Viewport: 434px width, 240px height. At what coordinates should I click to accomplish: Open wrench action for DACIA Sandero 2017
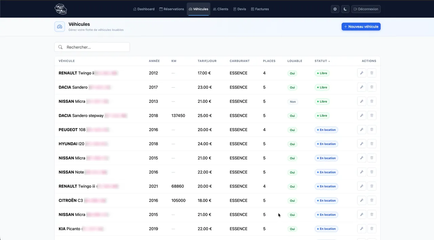pos(361,87)
